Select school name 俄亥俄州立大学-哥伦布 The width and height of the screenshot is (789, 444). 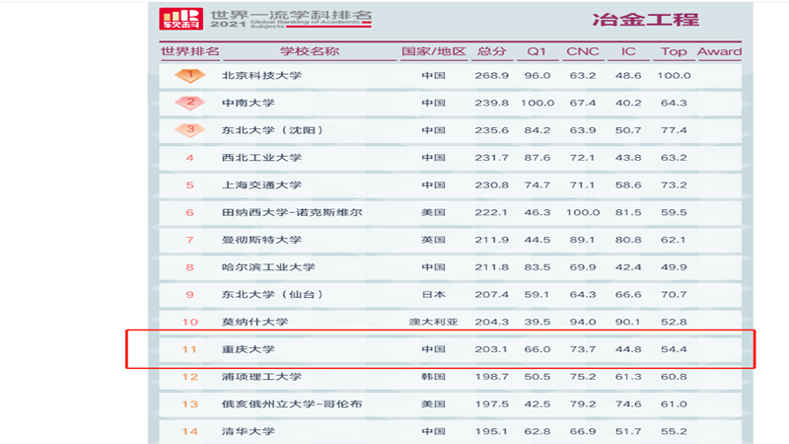tap(292, 405)
